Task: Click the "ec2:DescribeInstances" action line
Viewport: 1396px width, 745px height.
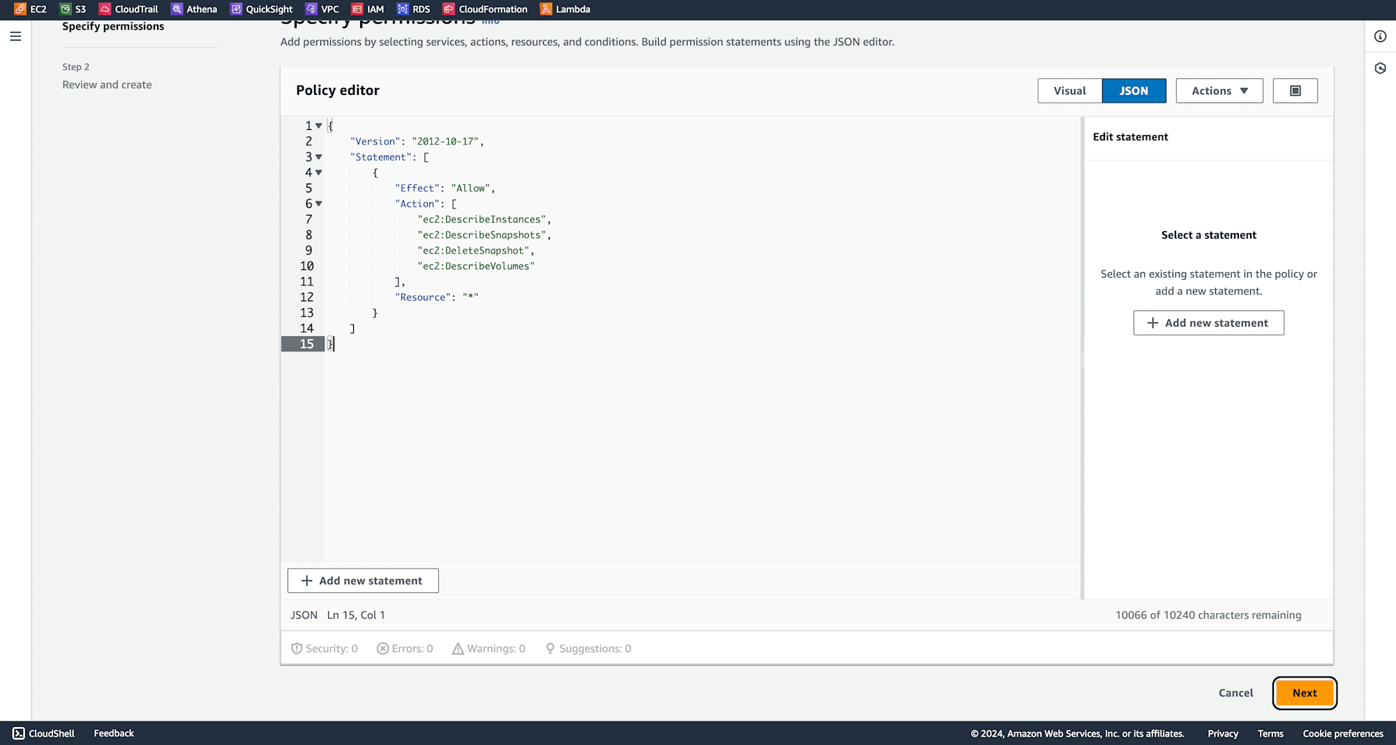Action: [x=484, y=220]
